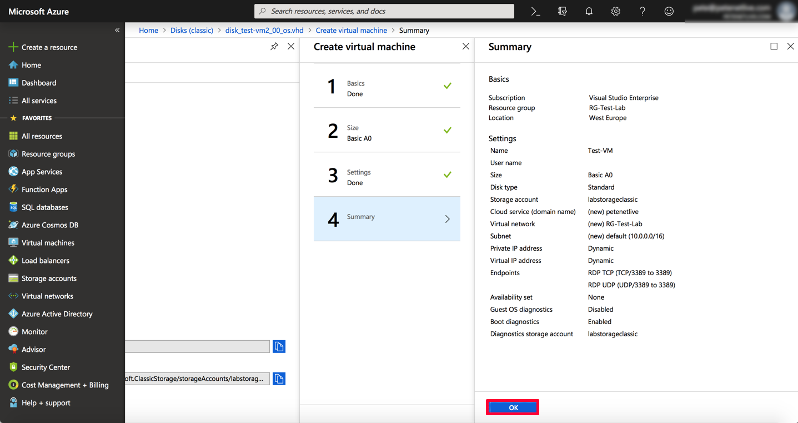Open portal settings gear
The image size is (798, 423).
615,11
